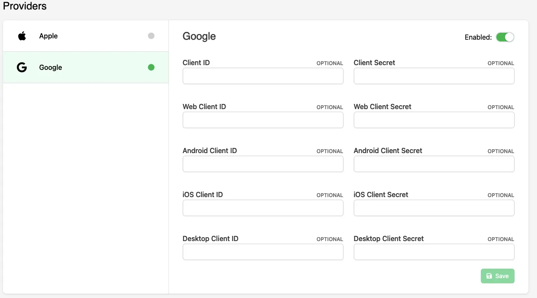Click the Apple logo icon

pyautogui.click(x=22, y=36)
